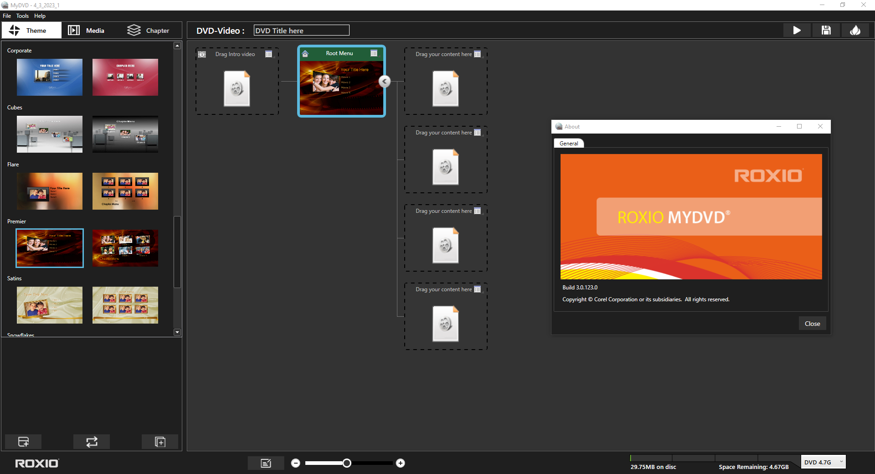Open options icon of fourth content slot
This screenshot has height=474, width=875.
click(x=478, y=289)
